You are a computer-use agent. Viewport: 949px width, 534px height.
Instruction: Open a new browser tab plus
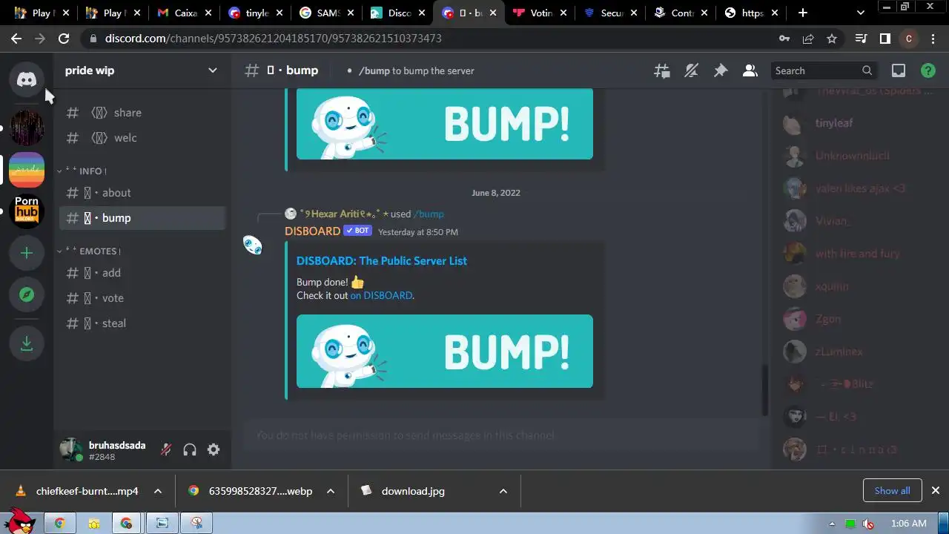803,13
